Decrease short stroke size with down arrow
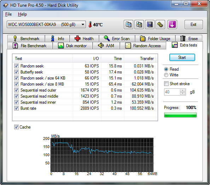Viewport: 210px width, 185px height. pyautogui.click(x=183, y=93)
